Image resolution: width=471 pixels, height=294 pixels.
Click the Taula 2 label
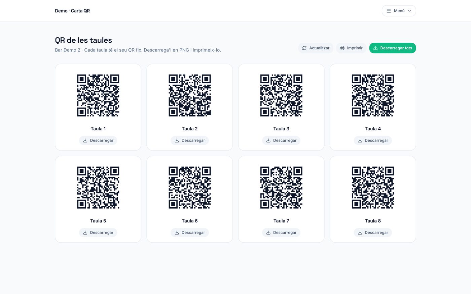click(x=190, y=129)
